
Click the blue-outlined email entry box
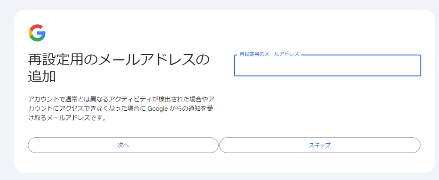click(x=327, y=66)
